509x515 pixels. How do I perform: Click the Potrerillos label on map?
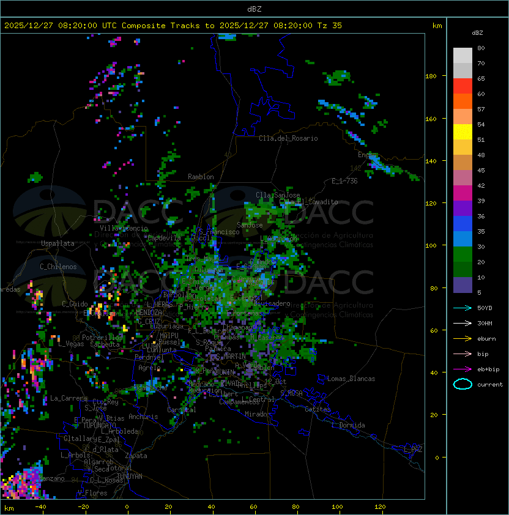pyautogui.click(x=102, y=338)
